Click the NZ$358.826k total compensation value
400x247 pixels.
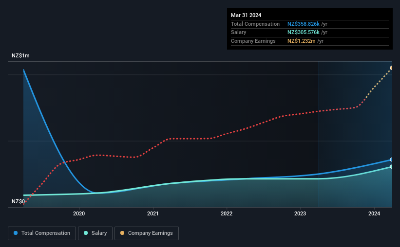[304, 24]
